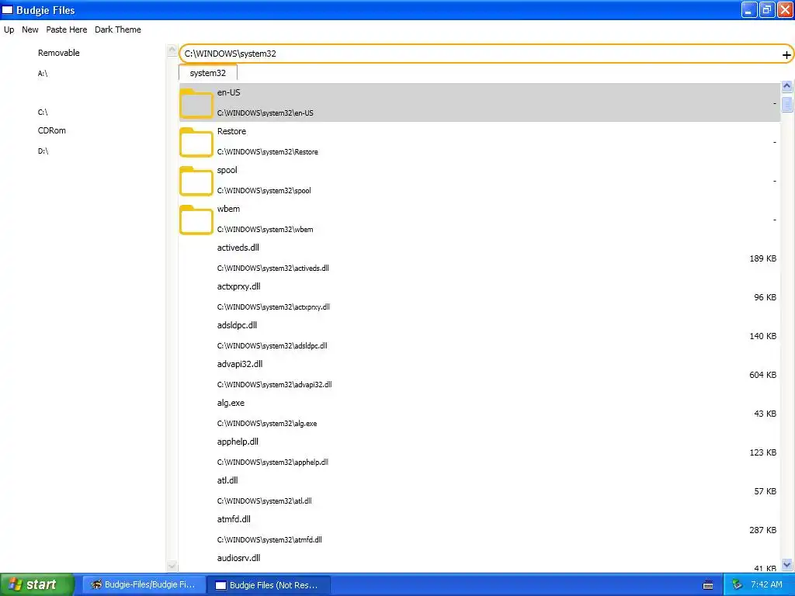Open the Windows Start menu

coord(37,585)
